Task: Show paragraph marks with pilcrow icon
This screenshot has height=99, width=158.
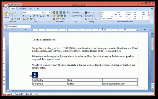Action: click(x=68, y=12)
